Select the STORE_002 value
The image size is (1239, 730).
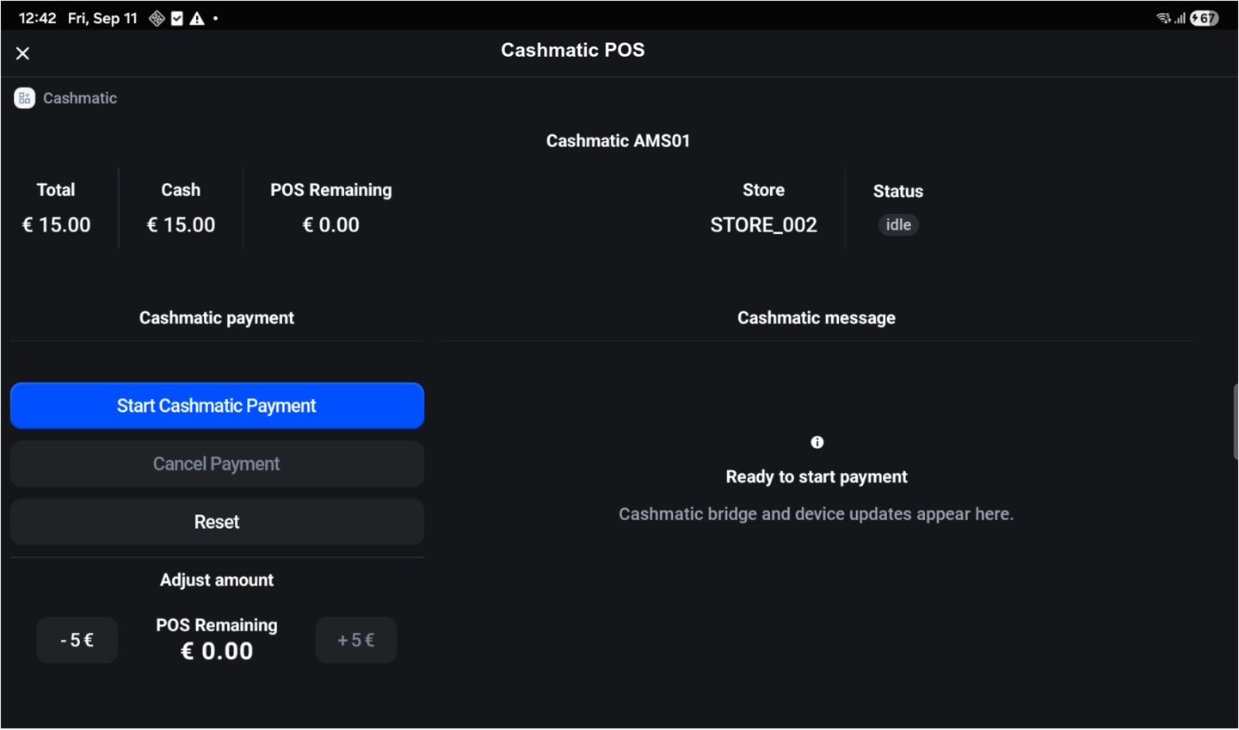764,225
